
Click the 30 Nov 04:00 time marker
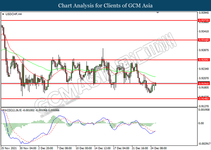point(28,148)
